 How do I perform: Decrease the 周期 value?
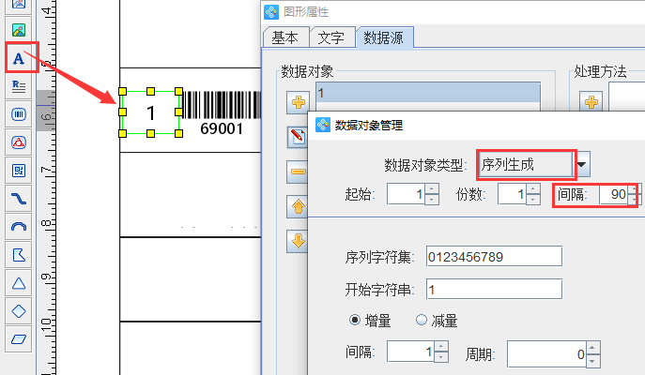pyautogui.click(x=592, y=361)
